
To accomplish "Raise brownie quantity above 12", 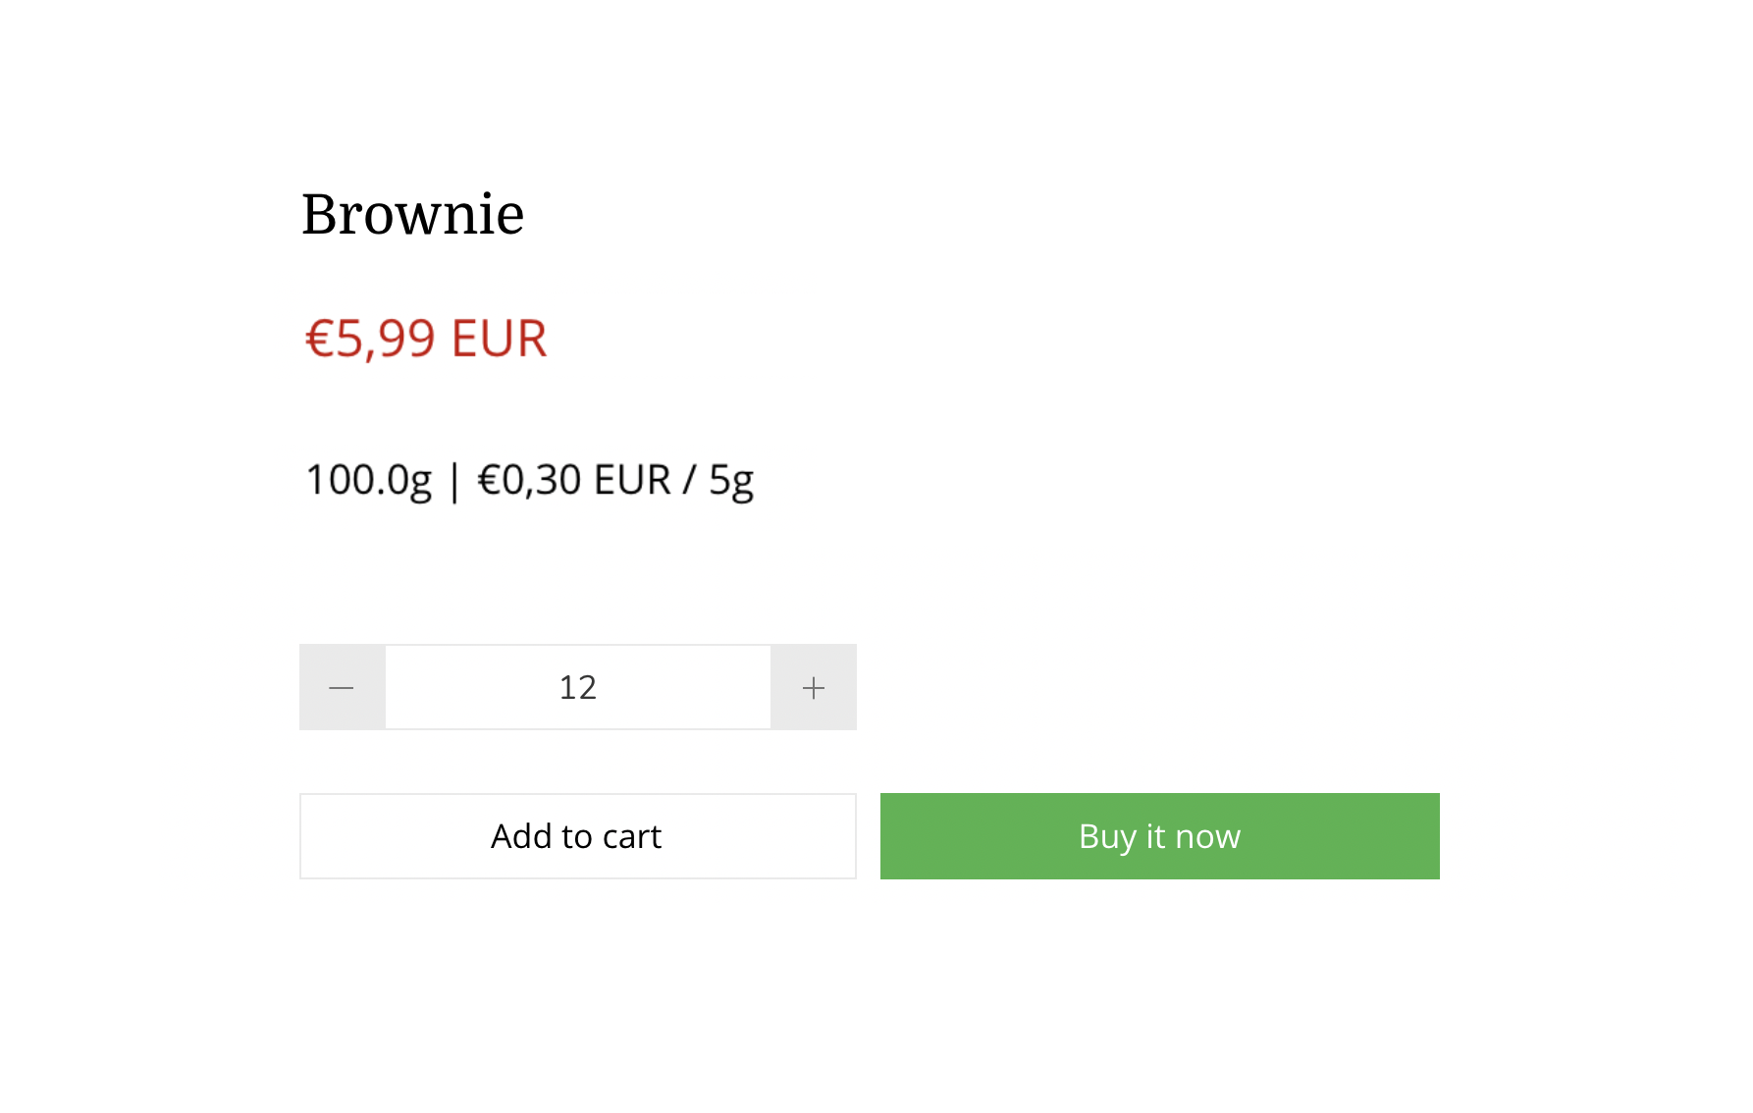I will (x=814, y=688).
